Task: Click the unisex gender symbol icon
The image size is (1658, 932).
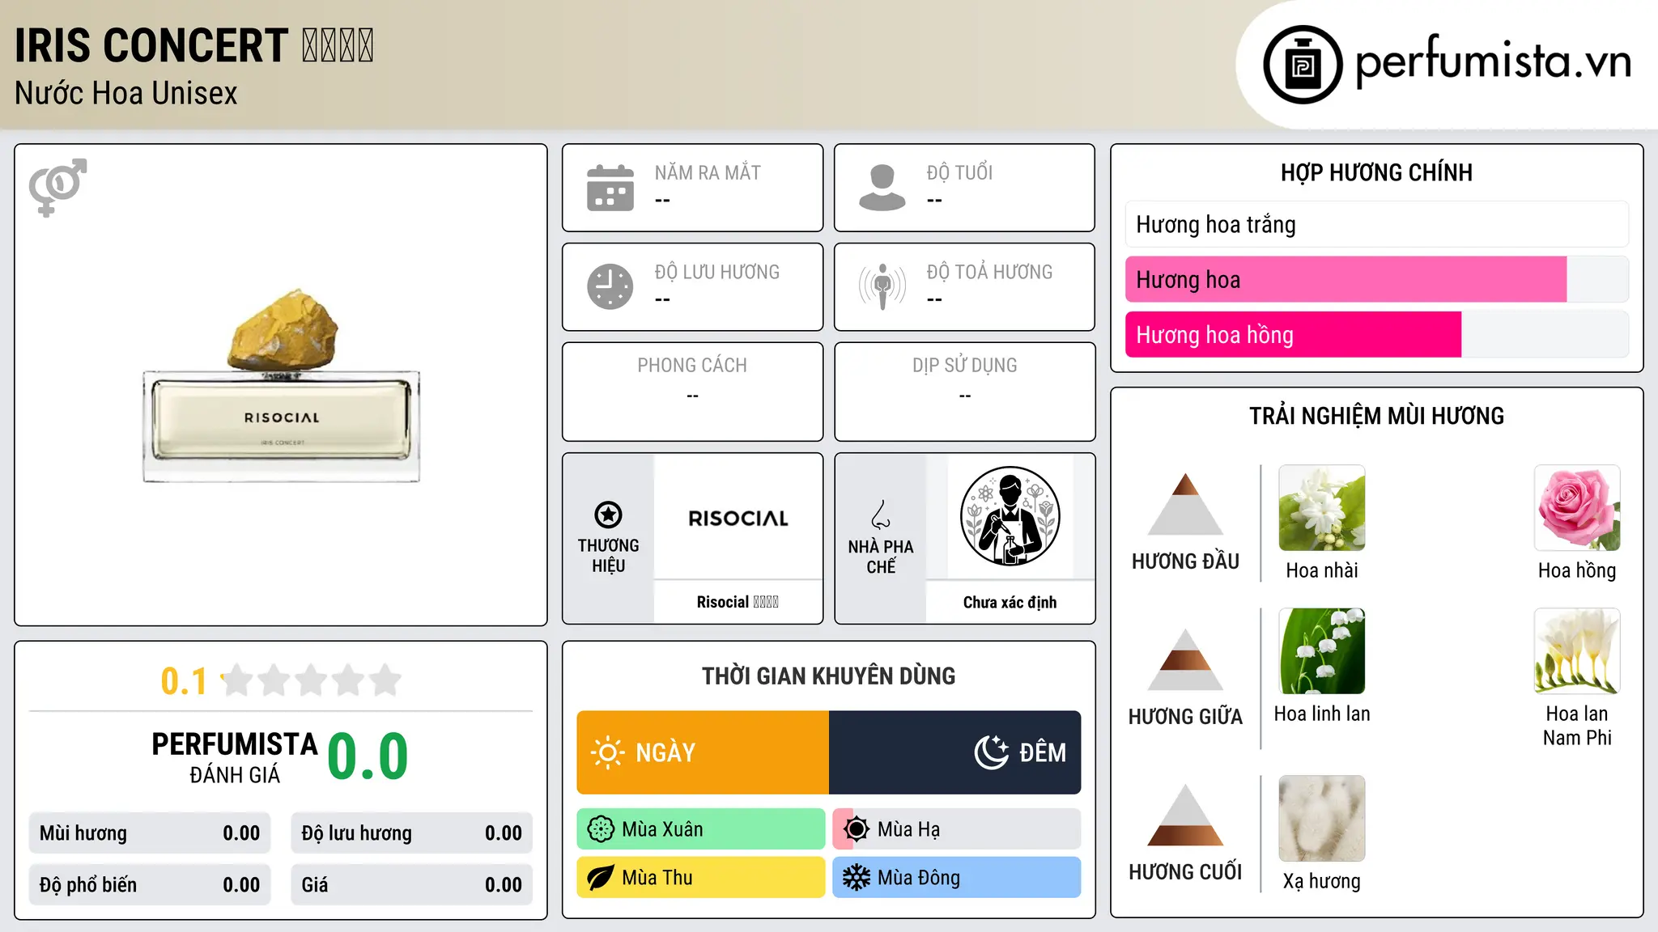Action: [57, 188]
